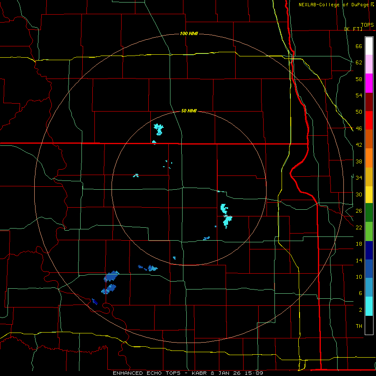Click the 50 NMI range ring label

tap(189, 111)
